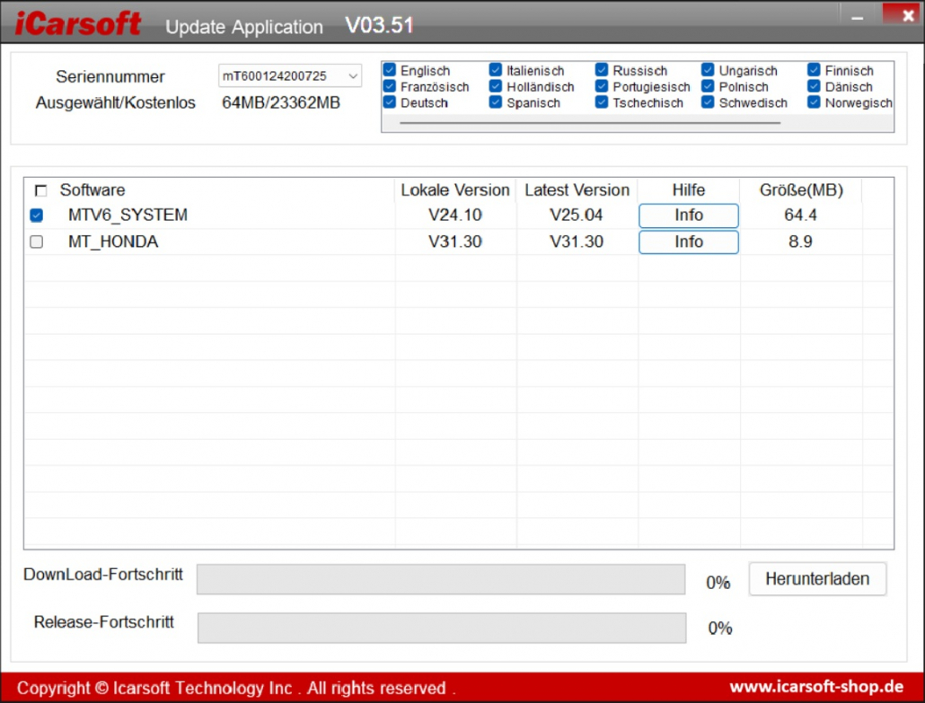Open Info for MTV6_SYSTEM
The image size is (925, 703).
tap(689, 215)
